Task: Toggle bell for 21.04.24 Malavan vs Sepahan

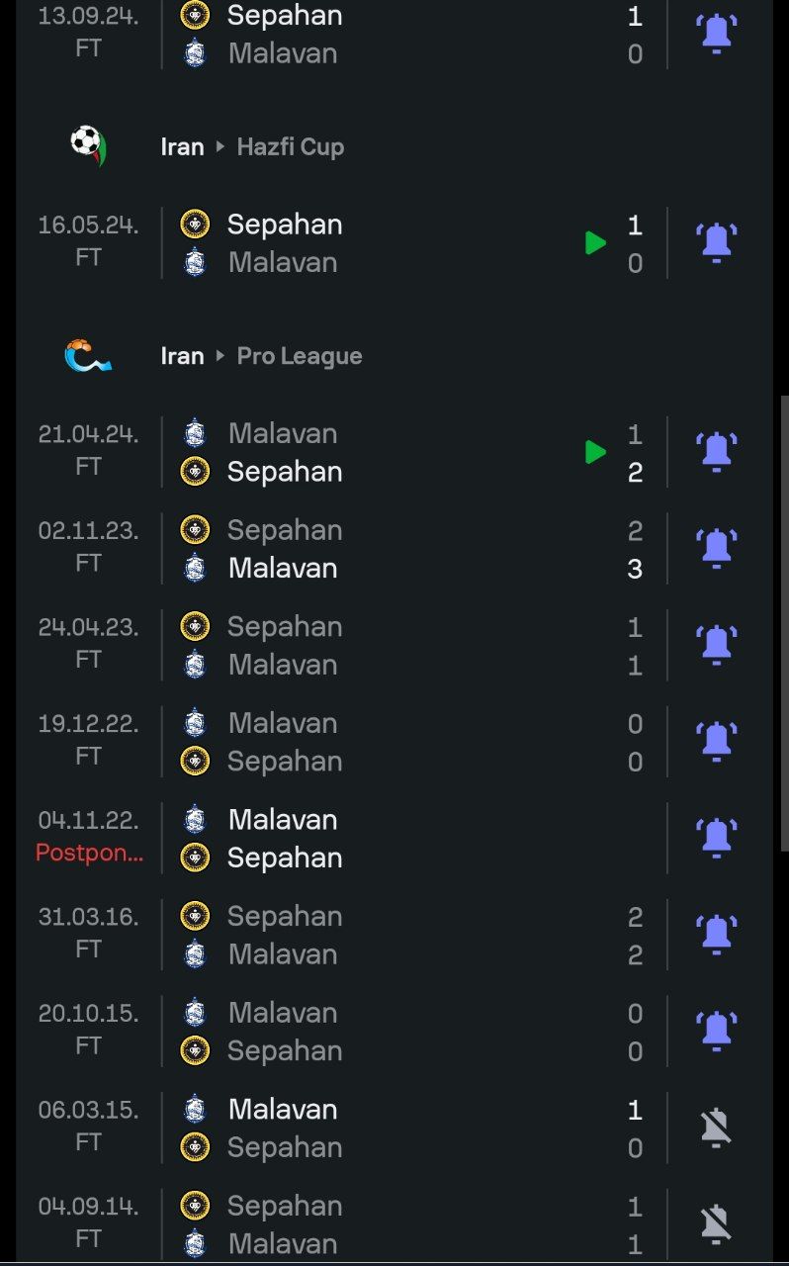Action: 716,452
